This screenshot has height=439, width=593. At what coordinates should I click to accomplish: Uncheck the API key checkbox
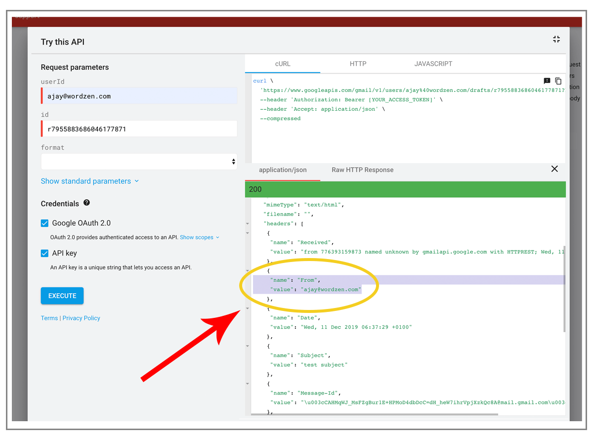45,253
